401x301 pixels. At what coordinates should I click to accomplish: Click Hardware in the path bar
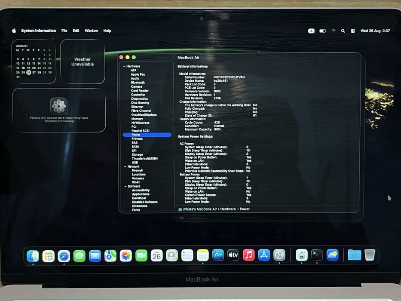228,209
